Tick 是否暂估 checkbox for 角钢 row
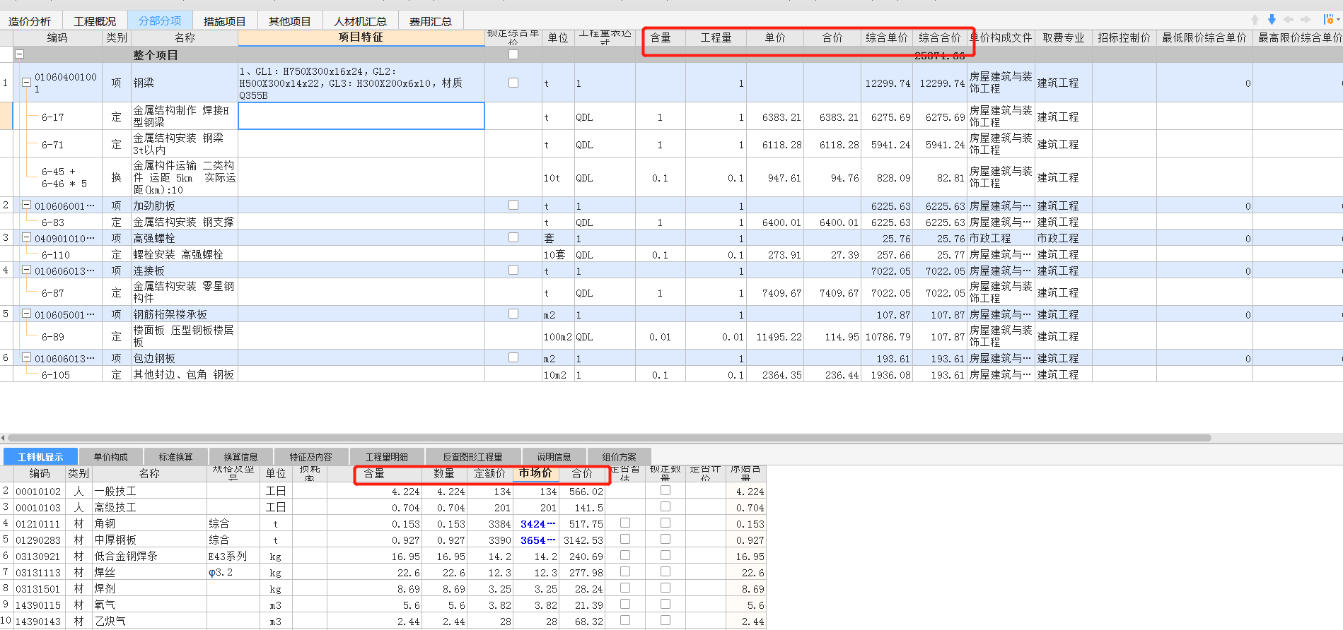 click(x=625, y=523)
